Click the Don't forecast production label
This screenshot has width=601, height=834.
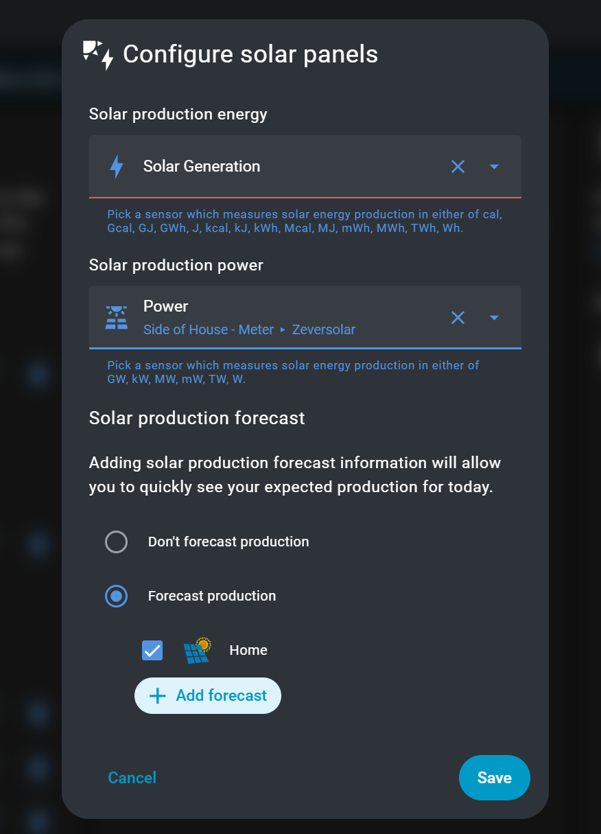point(228,542)
